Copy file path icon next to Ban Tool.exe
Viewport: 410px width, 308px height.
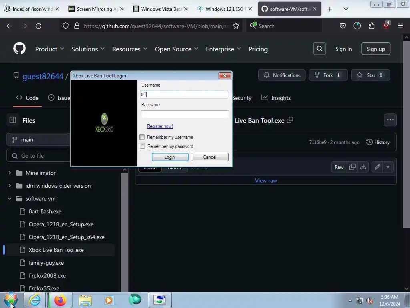coord(290,120)
